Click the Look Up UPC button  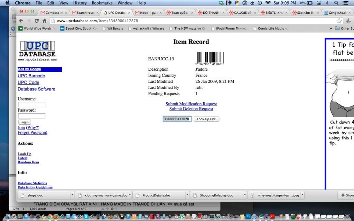[x=206, y=119]
